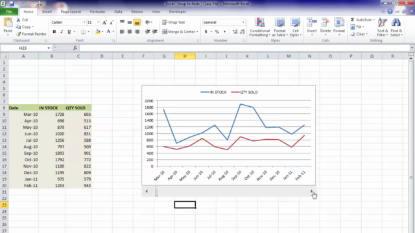Image resolution: width=415 pixels, height=233 pixels.
Task: Click the chart scrollbar left arrow
Action: click(147, 192)
